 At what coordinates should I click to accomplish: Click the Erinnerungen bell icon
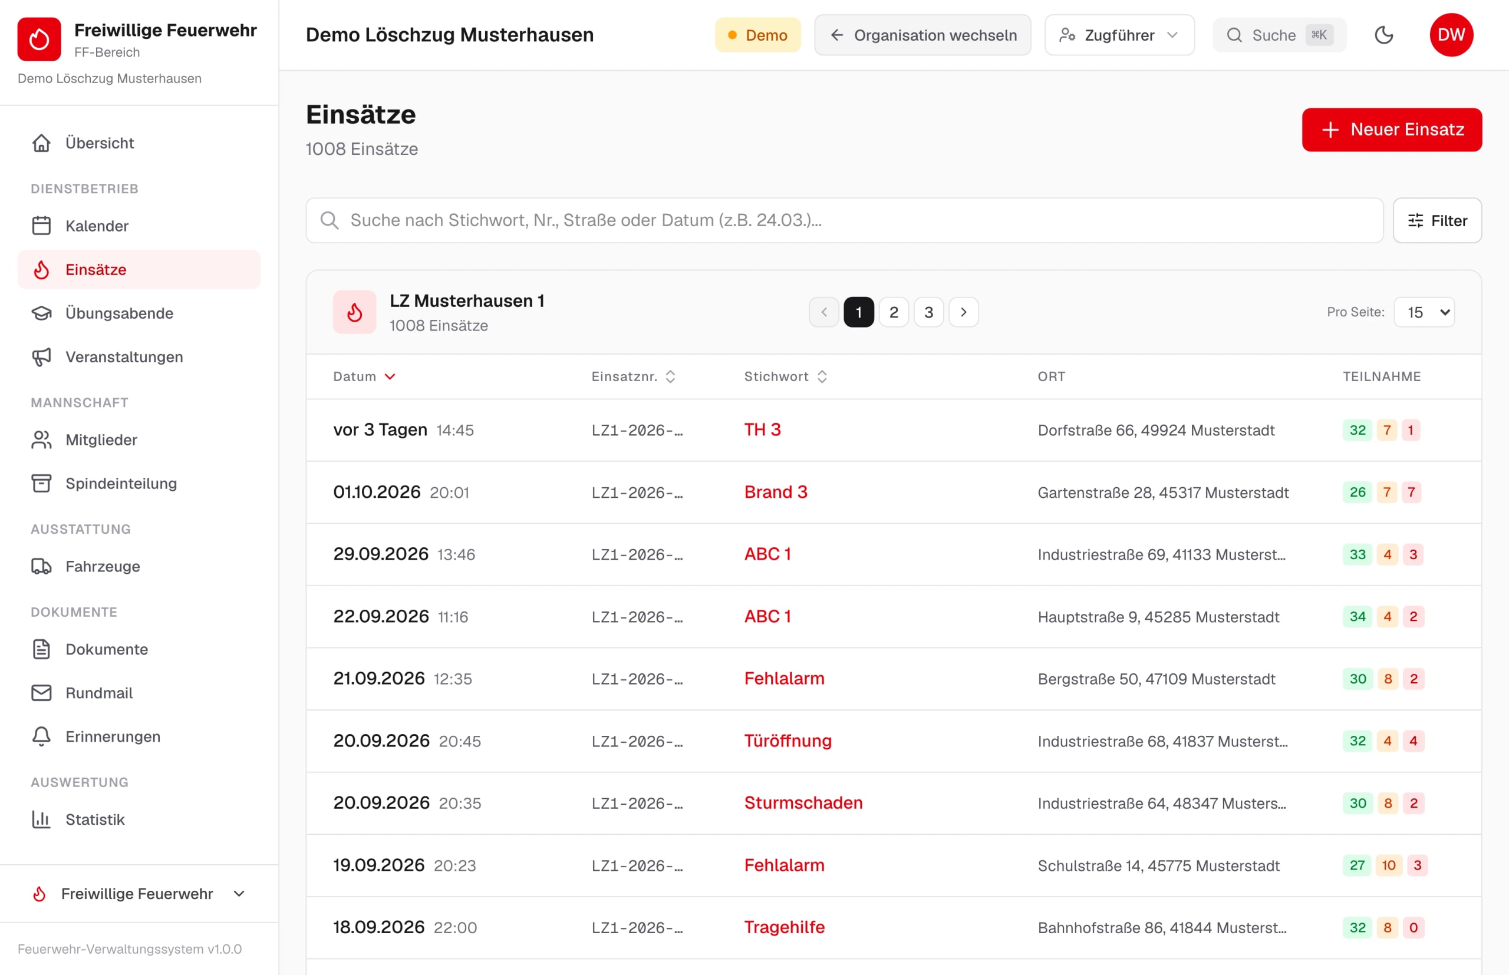[x=42, y=737]
